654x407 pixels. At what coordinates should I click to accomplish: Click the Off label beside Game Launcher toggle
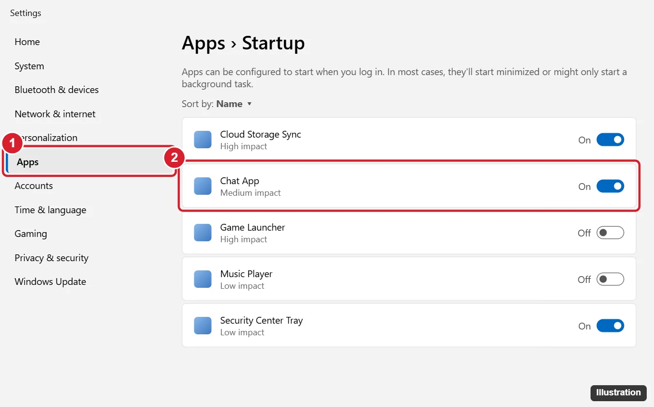[584, 233]
